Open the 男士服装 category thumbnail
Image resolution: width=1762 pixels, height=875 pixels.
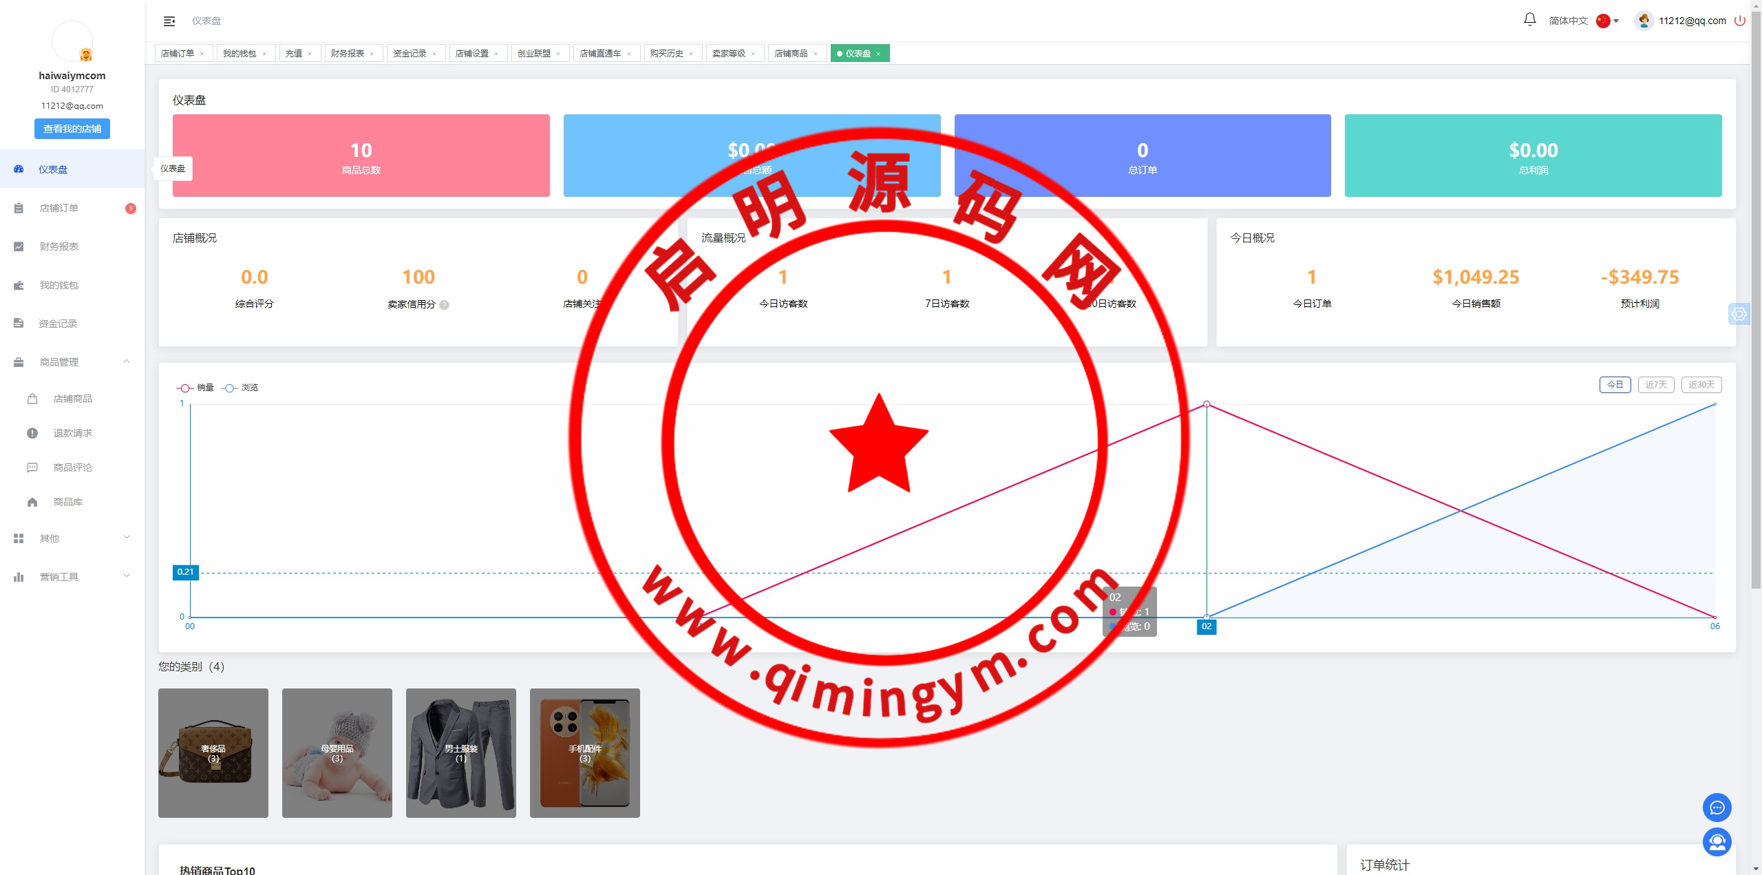click(461, 752)
